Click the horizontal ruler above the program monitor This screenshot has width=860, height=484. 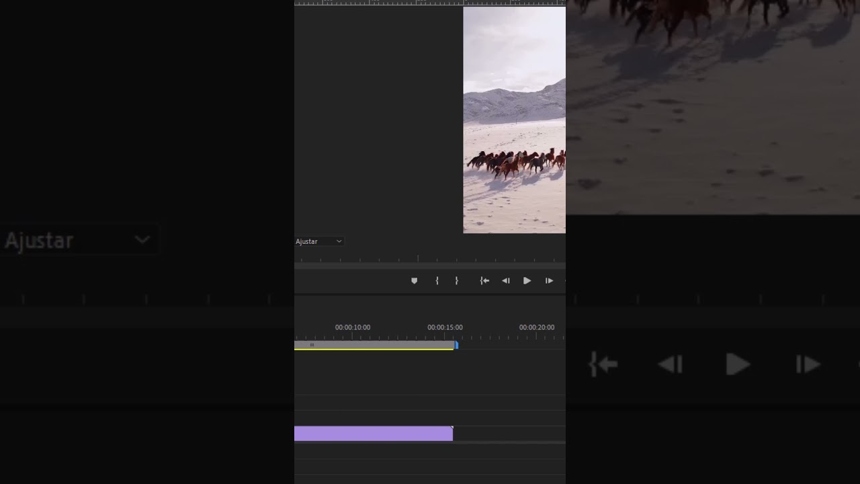coord(430,3)
